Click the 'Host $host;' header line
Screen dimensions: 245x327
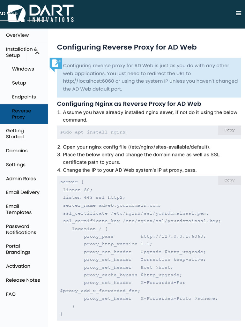point(128,267)
